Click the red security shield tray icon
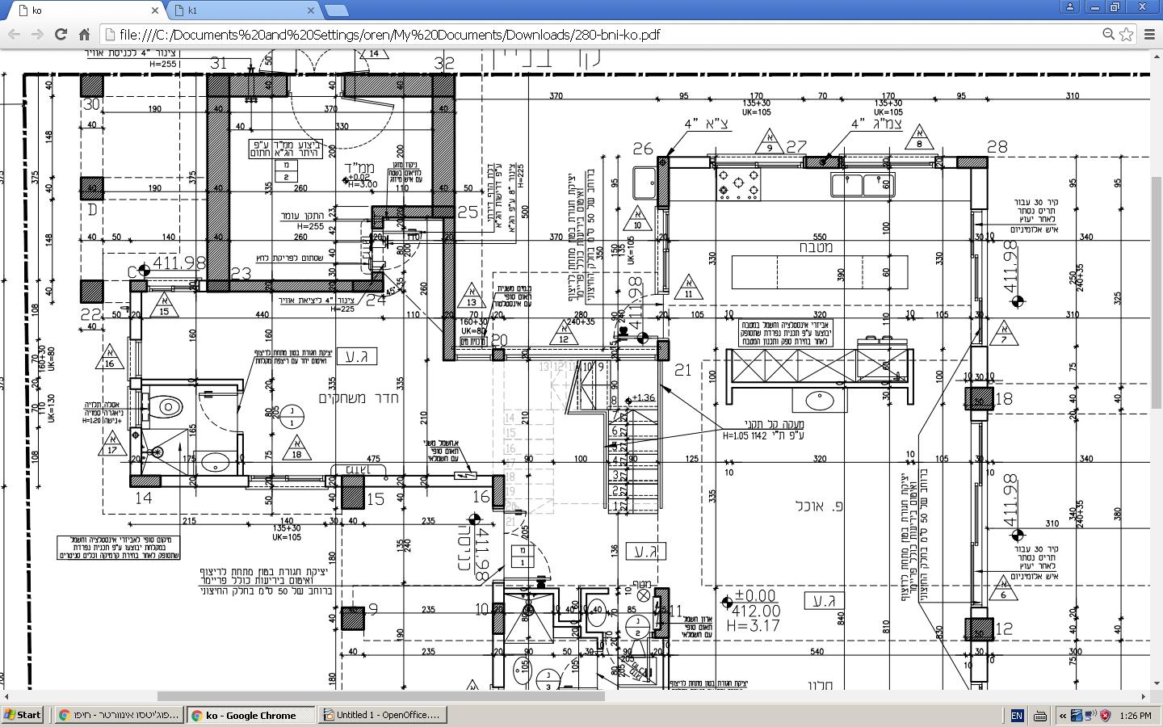Image resolution: width=1163 pixels, height=727 pixels. (x=1106, y=716)
